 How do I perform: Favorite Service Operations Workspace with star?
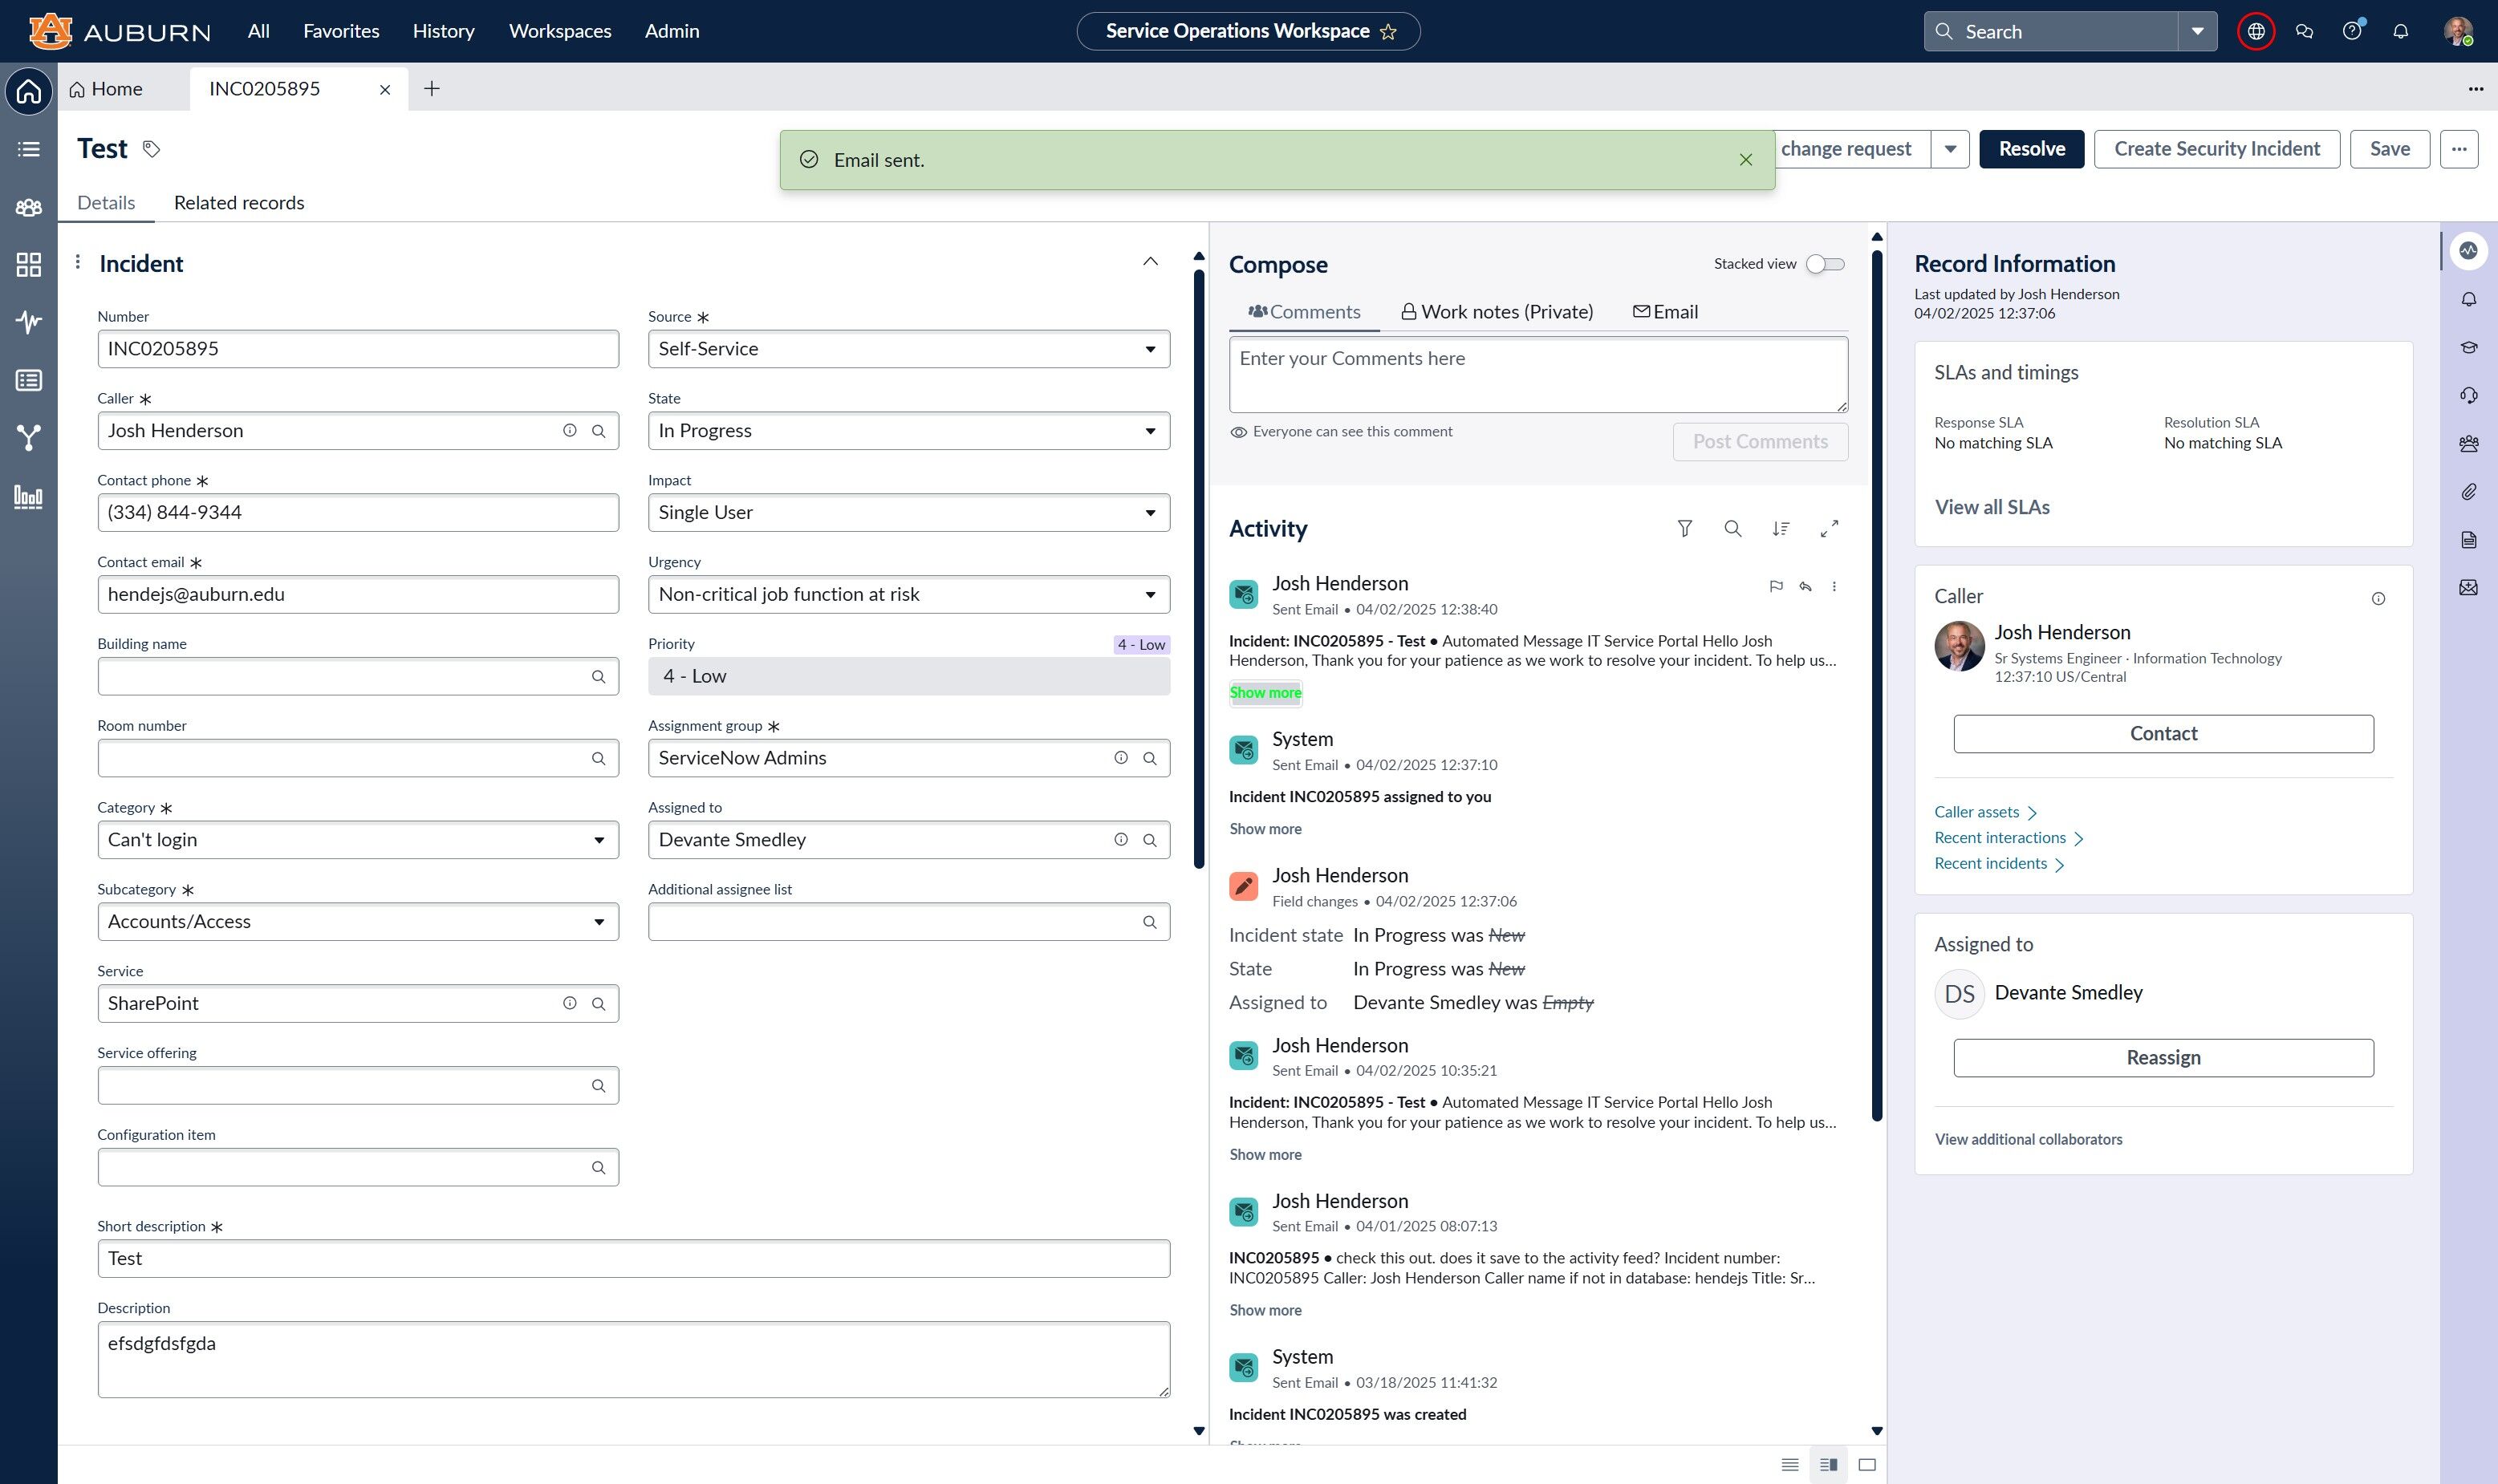1387,32
